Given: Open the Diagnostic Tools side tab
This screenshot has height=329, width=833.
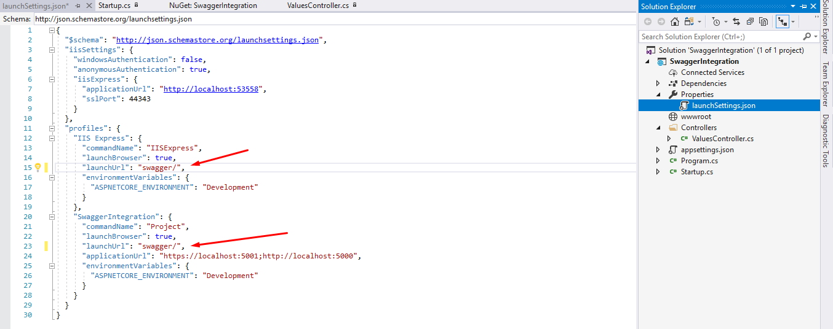Looking at the screenshot, I should pyautogui.click(x=826, y=141).
